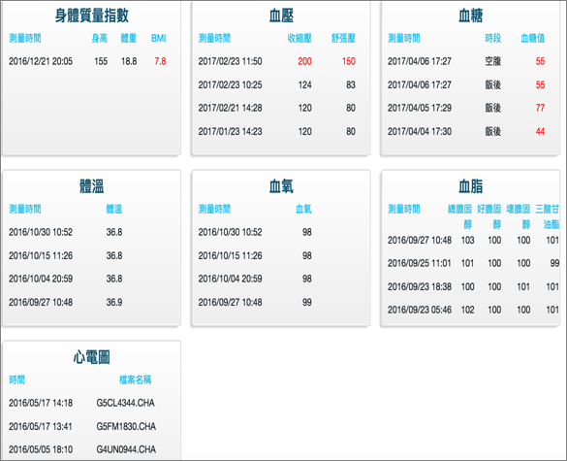Select ECG file G4UN0944.CHA
The height and width of the screenshot is (461, 567).
point(126,449)
